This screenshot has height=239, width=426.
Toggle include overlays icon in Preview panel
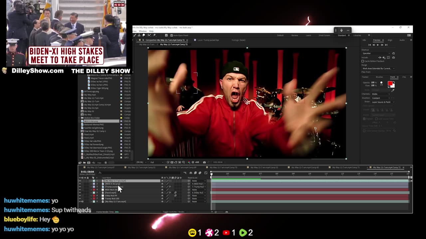click(x=388, y=57)
